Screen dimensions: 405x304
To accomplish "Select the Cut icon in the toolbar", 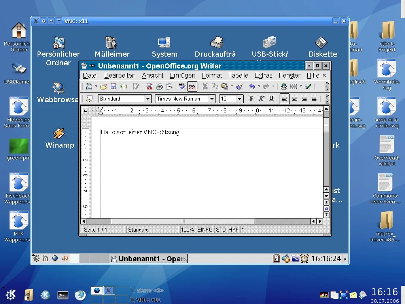I will (205, 86).
